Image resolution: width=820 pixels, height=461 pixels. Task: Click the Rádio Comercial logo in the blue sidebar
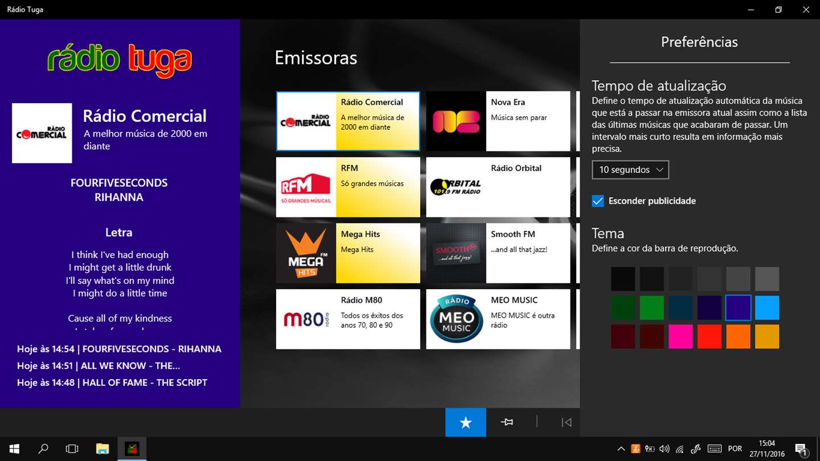pos(42,133)
